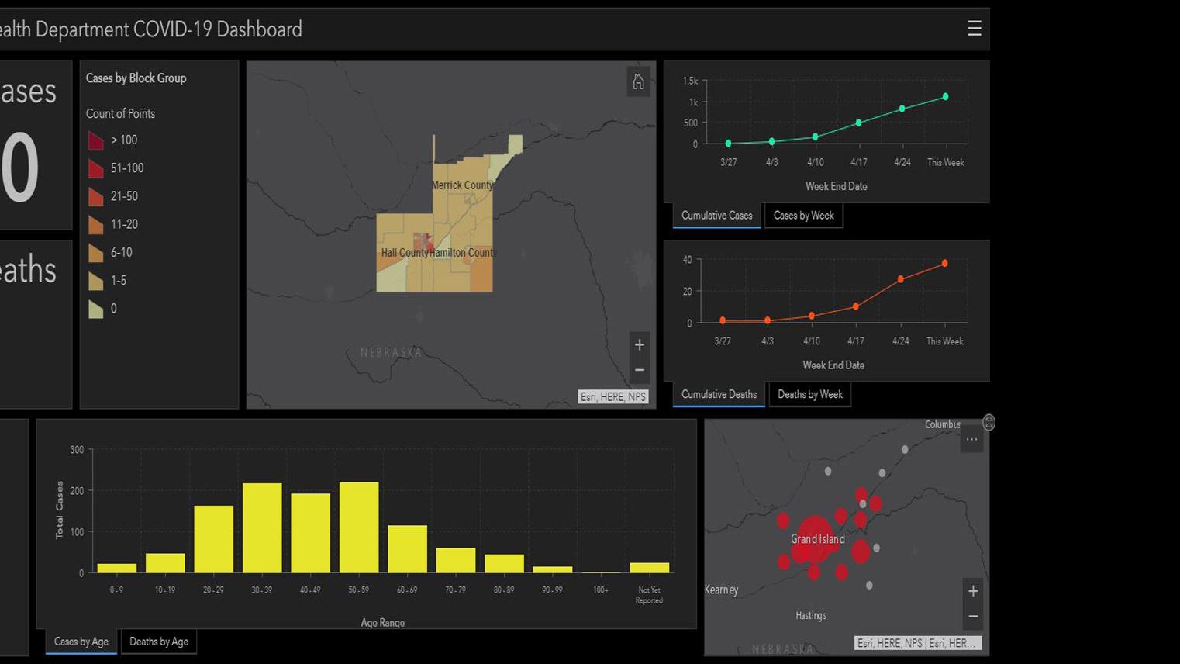Screen dimensions: 1180x664
Task: Show the Deaths by Age chart tab
Action: (x=159, y=642)
